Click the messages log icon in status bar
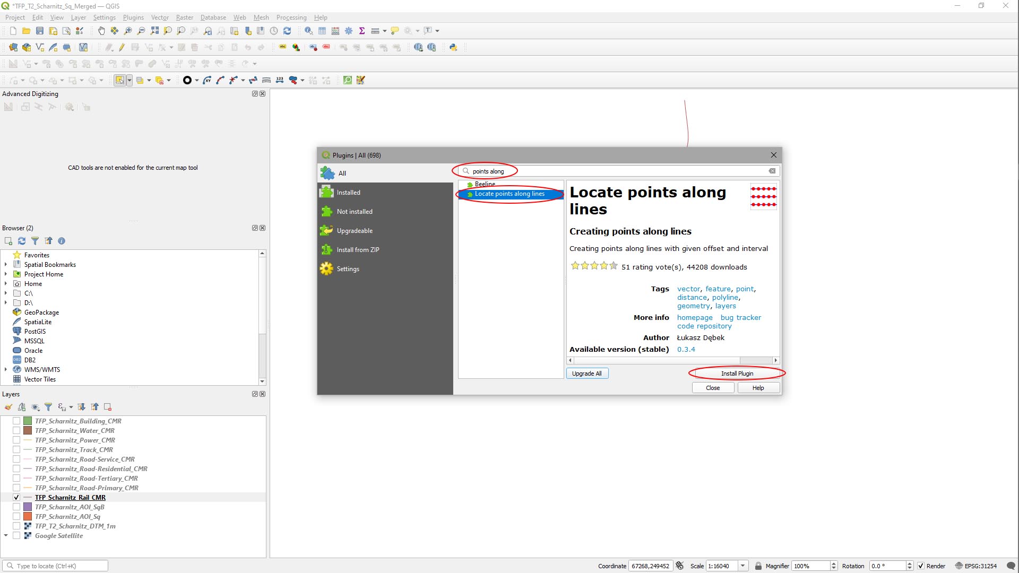The width and height of the screenshot is (1019, 573). click(x=1011, y=566)
